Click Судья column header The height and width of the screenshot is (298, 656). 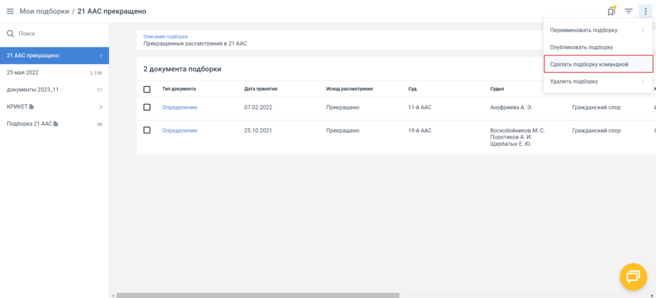coord(497,89)
